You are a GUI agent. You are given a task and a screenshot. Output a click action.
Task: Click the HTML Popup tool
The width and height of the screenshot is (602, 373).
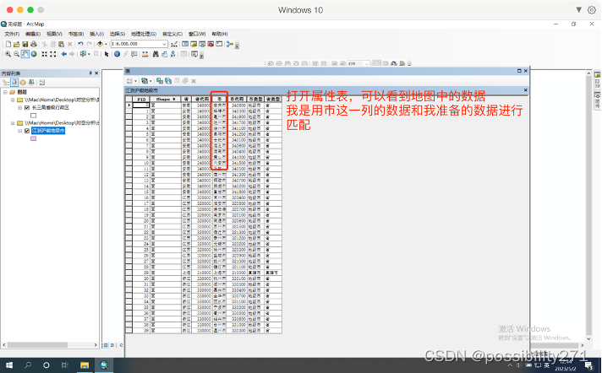click(x=134, y=54)
